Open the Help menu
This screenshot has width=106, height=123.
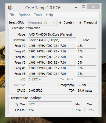[49, 15]
